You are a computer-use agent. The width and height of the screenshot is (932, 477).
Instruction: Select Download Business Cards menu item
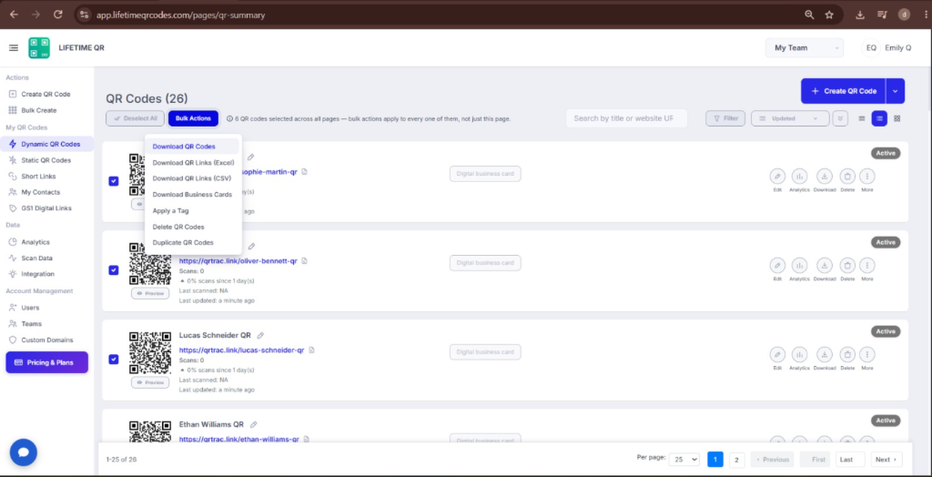(x=193, y=195)
